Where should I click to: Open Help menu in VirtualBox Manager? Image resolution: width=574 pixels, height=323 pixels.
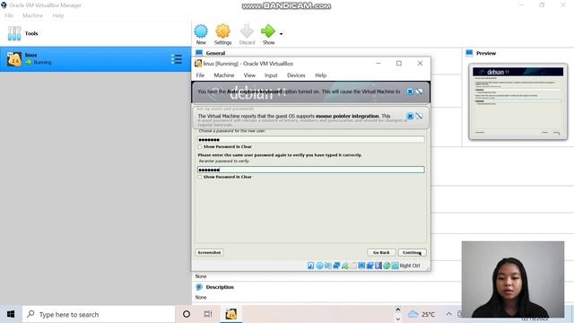tap(58, 15)
